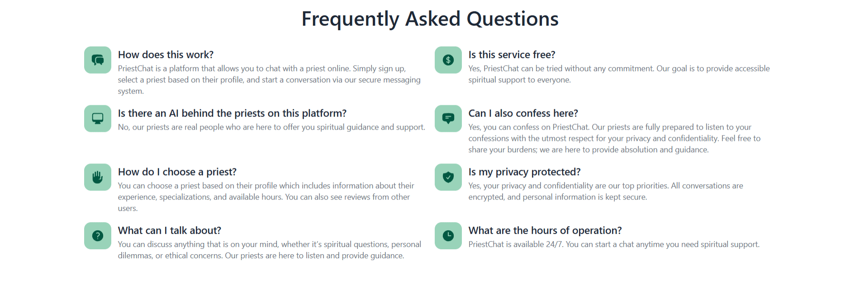The width and height of the screenshot is (850, 284).
Task: Open 'Is there an AI behind the priests' question
Action: (x=232, y=113)
